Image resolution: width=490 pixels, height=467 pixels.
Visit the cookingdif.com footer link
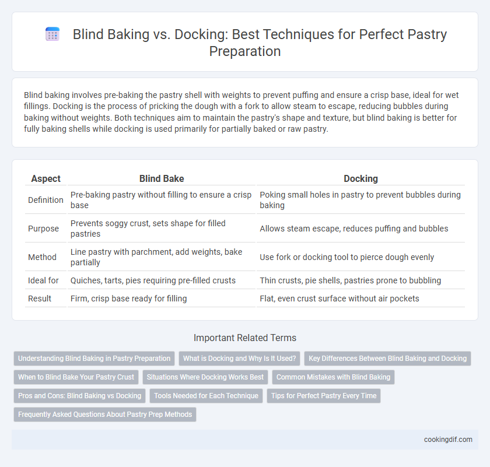coord(448,440)
